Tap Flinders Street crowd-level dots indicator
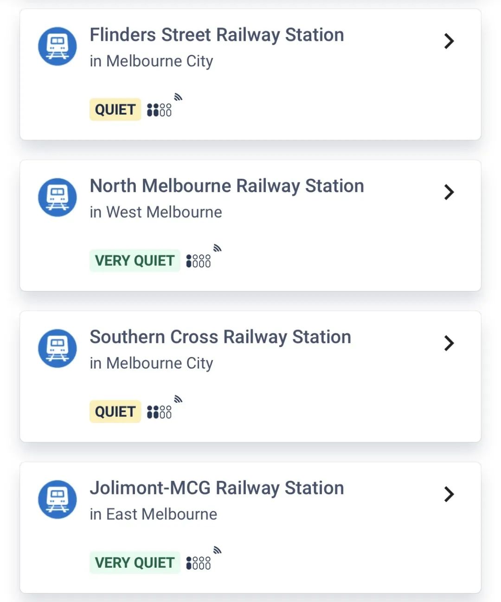Screen dimensions: 501x602 coord(159,110)
